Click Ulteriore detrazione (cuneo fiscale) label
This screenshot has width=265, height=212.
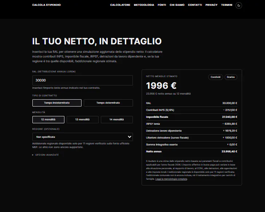(x=167, y=138)
